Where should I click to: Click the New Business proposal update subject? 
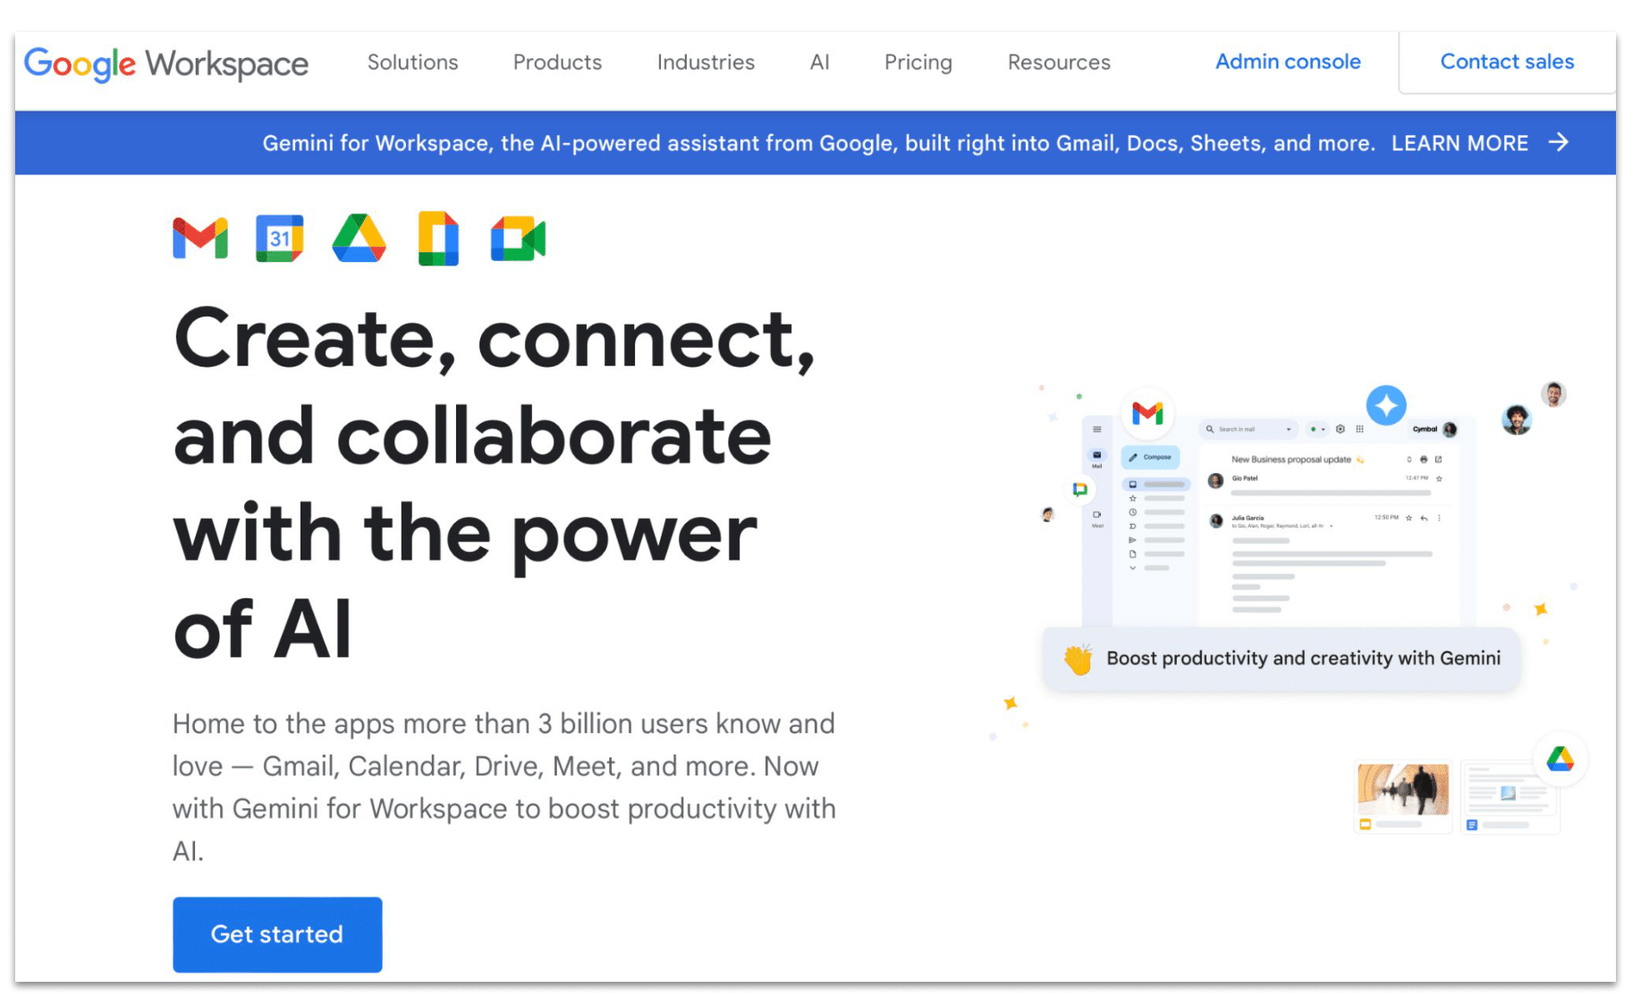click(x=1291, y=460)
